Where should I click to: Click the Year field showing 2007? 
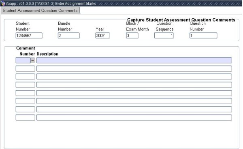coord(103,36)
